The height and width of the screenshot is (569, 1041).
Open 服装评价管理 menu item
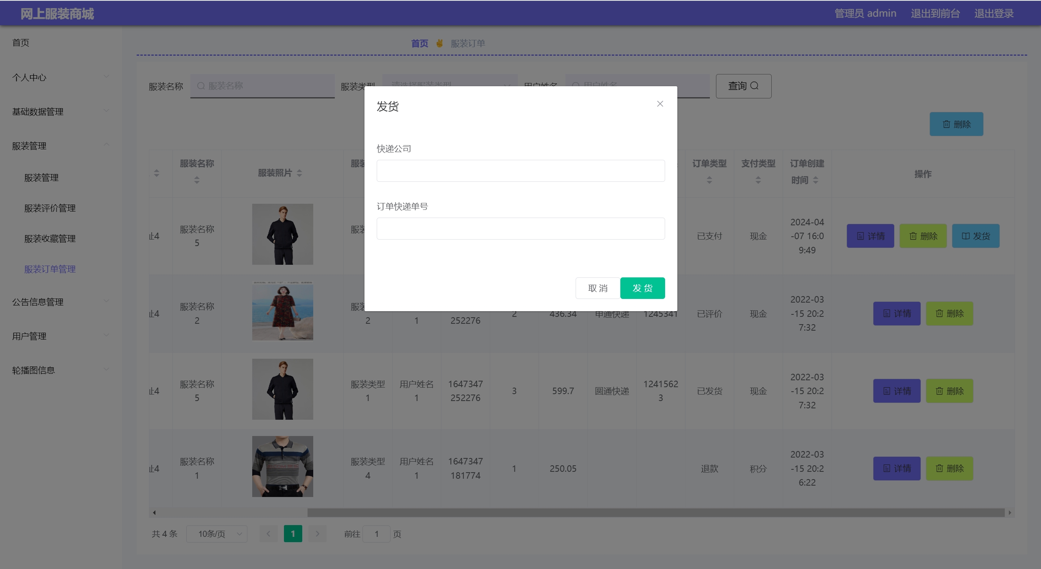coord(50,208)
